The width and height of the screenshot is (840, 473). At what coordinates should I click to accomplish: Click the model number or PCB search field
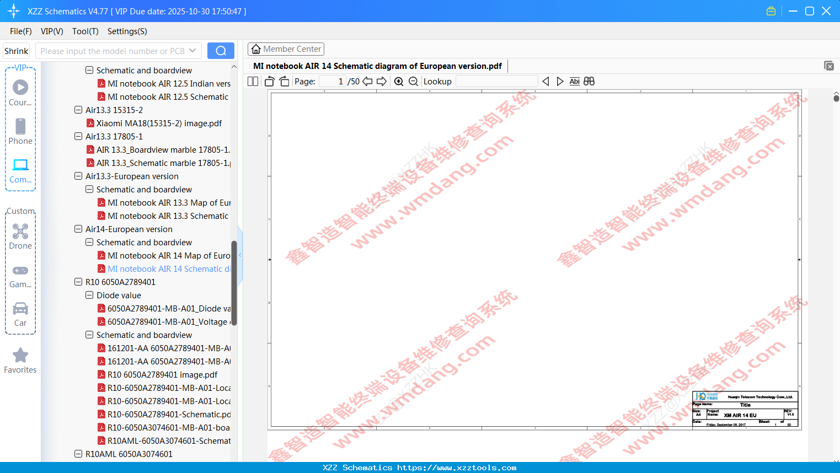pos(113,51)
